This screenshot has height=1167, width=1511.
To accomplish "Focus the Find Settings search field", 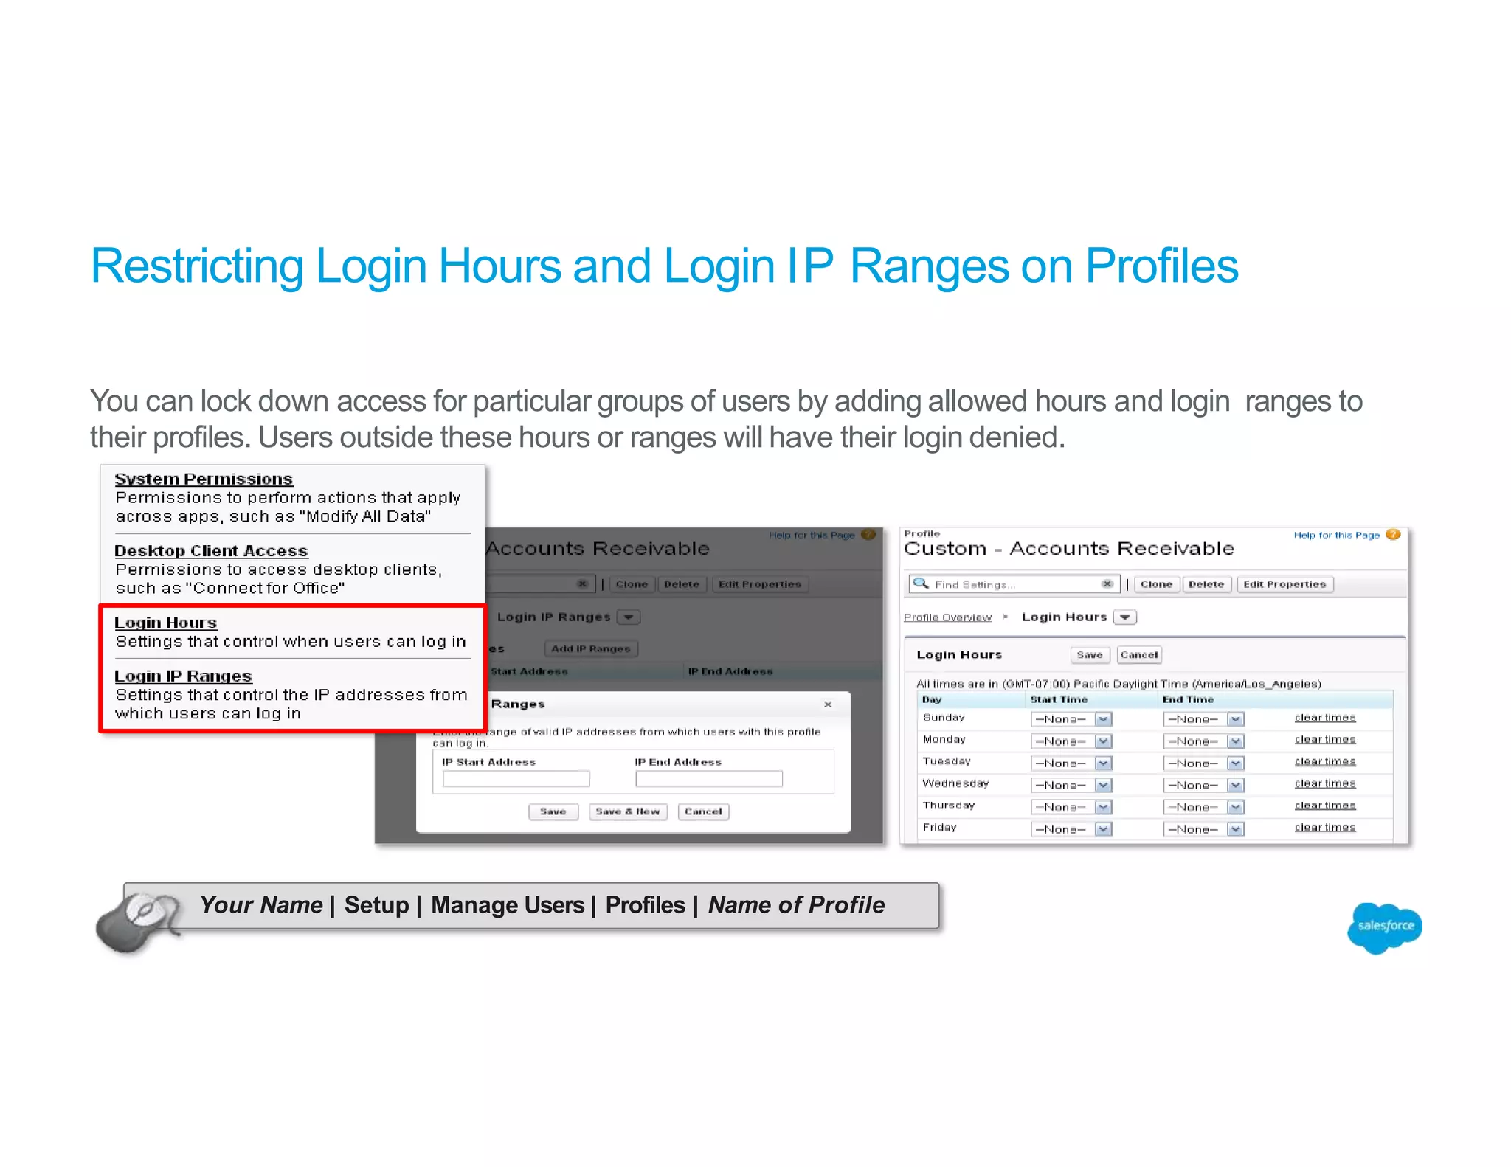I will 1014,584.
